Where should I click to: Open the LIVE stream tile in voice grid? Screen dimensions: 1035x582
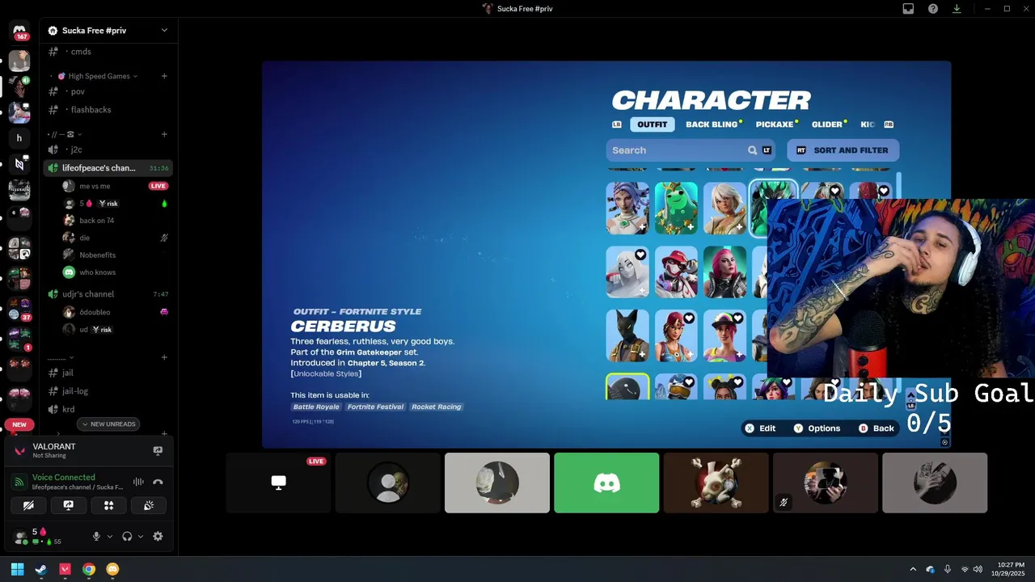[x=278, y=483]
